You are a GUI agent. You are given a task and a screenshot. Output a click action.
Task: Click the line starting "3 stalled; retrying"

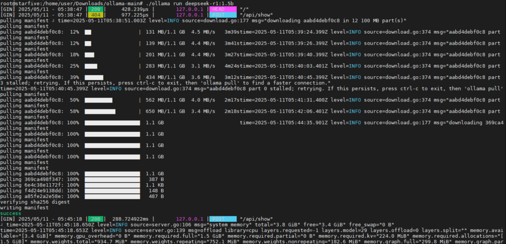[x=166, y=83]
